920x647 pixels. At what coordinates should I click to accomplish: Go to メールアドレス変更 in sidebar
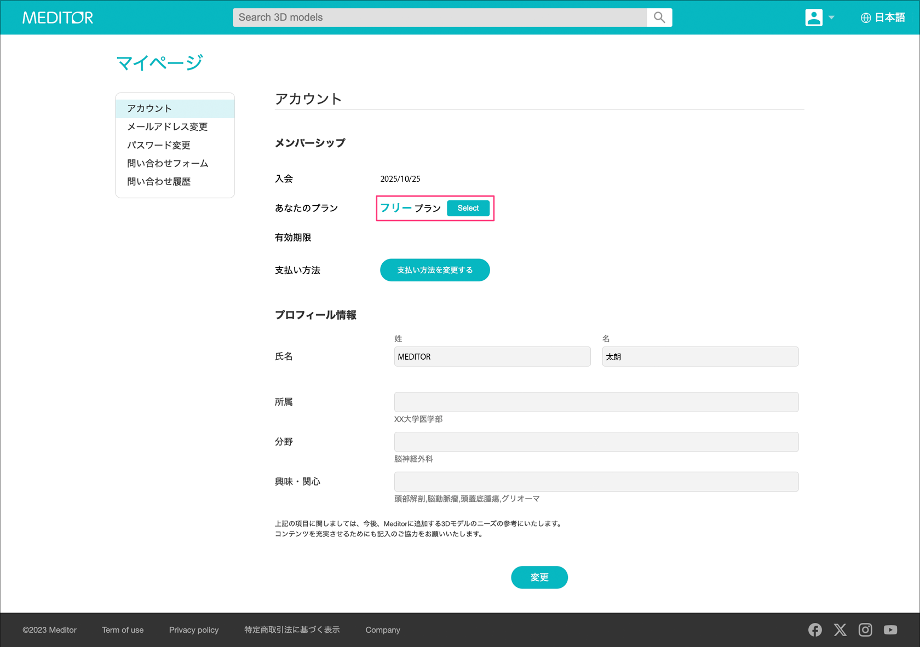[x=167, y=127]
